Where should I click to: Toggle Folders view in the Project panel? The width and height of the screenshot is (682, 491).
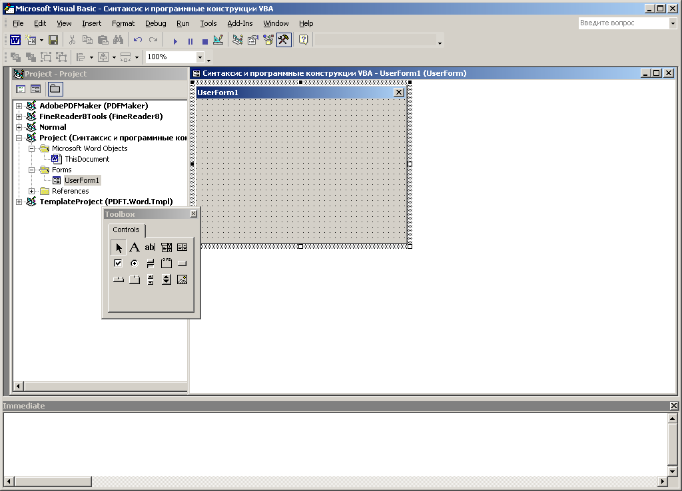(55, 90)
